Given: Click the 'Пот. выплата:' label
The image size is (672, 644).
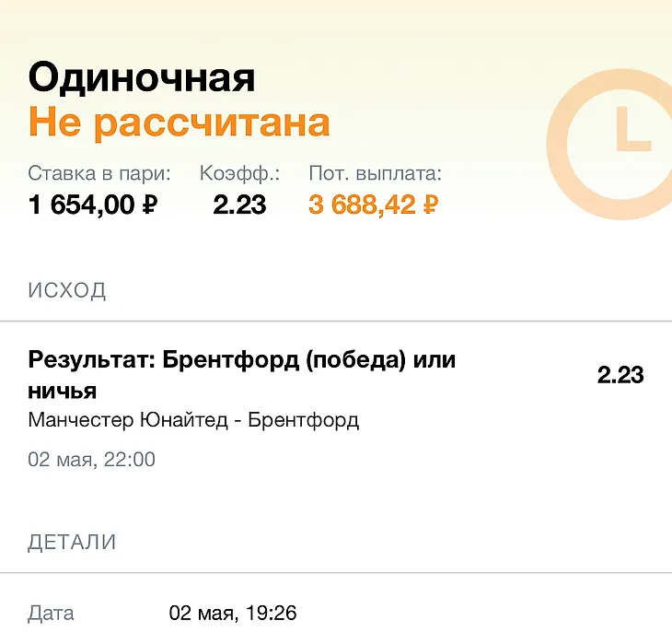Looking at the screenshot, I should point(375,173).
